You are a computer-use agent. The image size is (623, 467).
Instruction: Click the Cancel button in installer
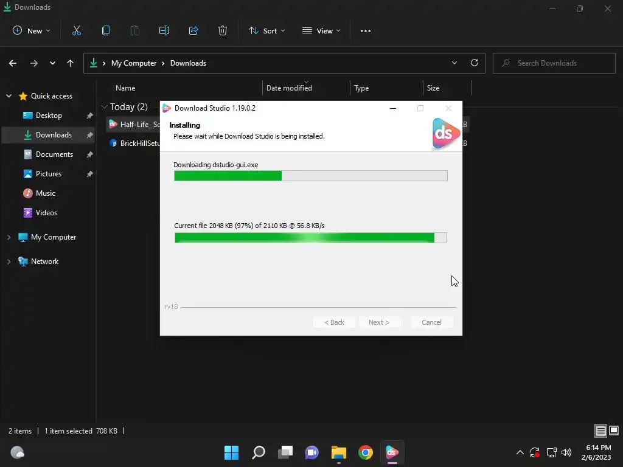click(x=431, y=322)
